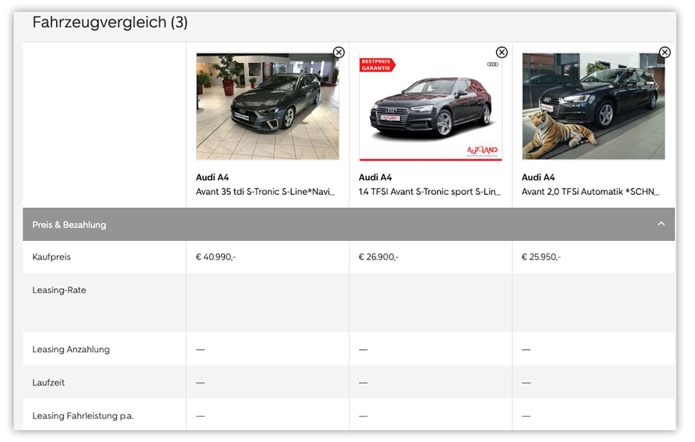This screenshot has height=442, width=695.
Task: Select the Leasing-Rate row label
Action: 59,290
